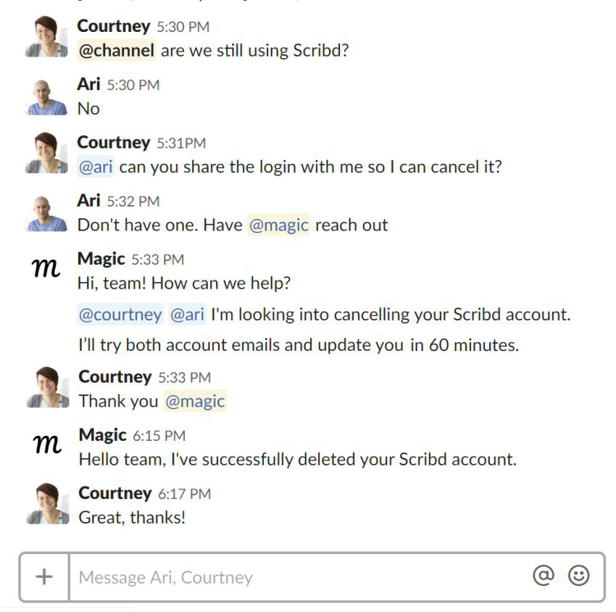Click Ari's avatar next to the "No" reply
The height and width of the screenshot is (612, 616).
coord(47,96)
